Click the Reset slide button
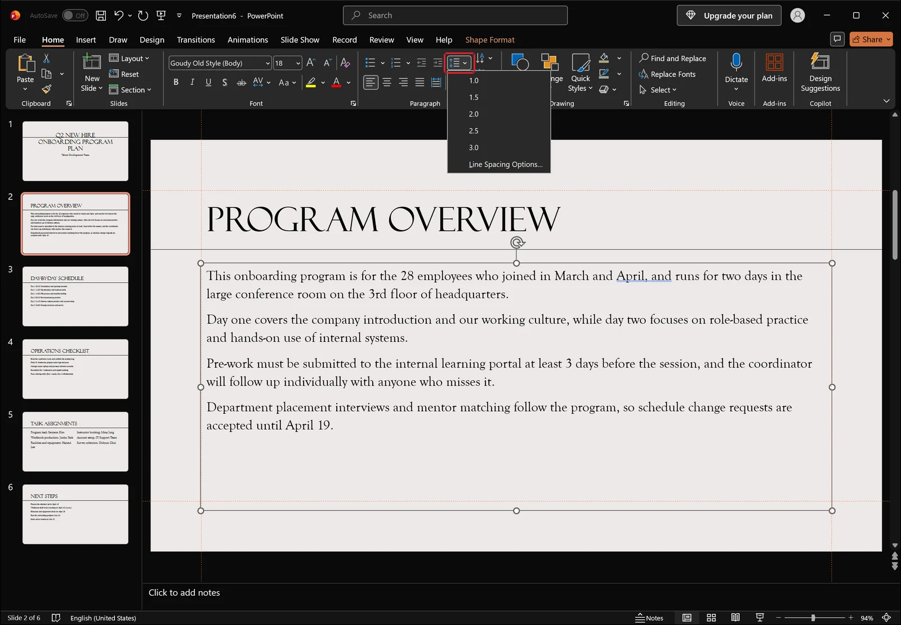901x625 pixels. point(124,74)
